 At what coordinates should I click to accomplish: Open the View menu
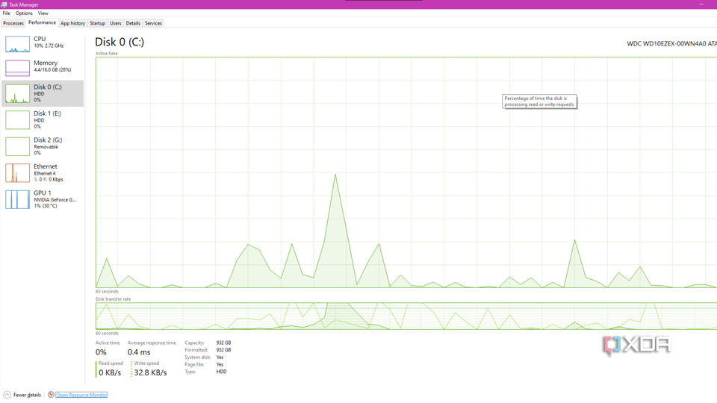43,13
